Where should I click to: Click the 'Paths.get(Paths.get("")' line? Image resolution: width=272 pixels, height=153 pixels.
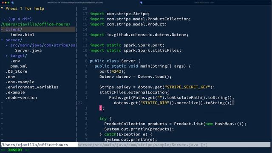(172, 98)
